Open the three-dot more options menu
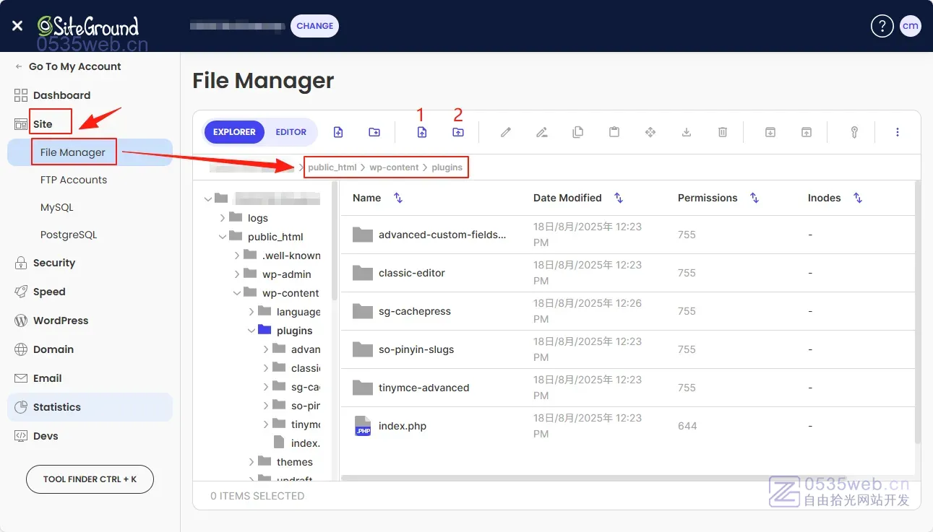The height and width of the screenshot is (532, 933). point(898,132)
